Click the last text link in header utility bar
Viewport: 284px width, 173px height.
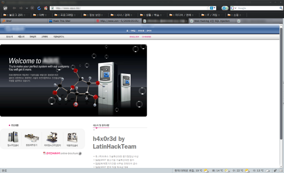149,31
